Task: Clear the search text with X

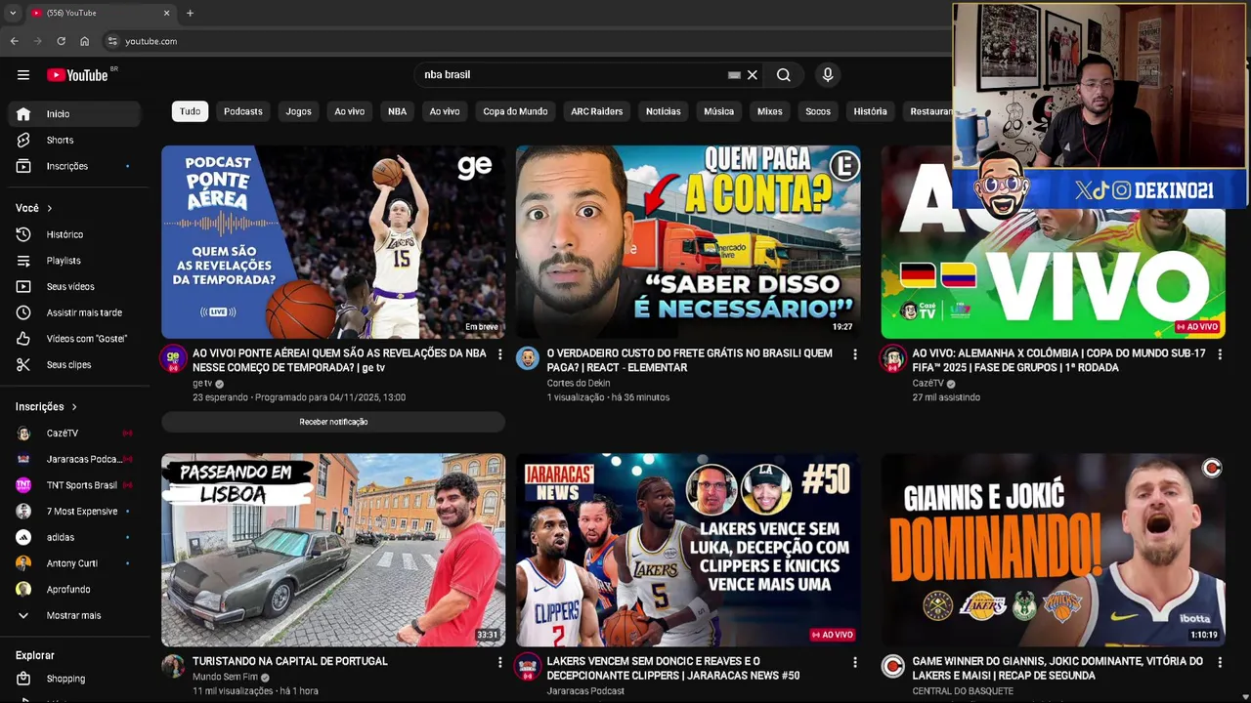Action: click(x=753, y=75)
